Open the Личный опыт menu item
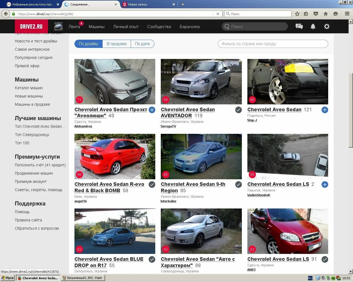The image size is (353, 282). (126, 27)
